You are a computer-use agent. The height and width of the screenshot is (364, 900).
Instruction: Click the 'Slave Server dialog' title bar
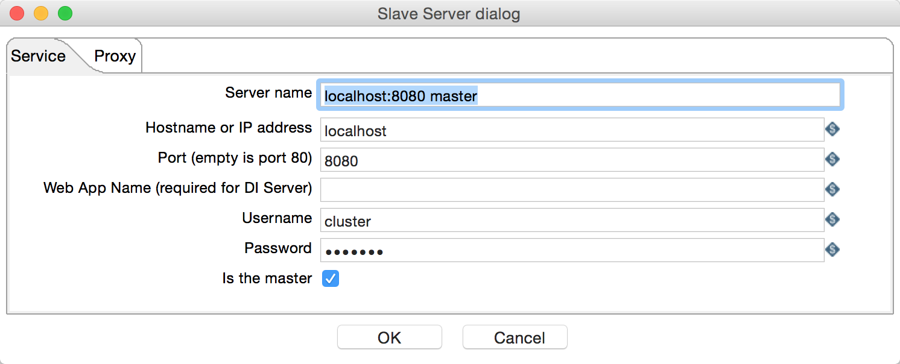point(449,13)
